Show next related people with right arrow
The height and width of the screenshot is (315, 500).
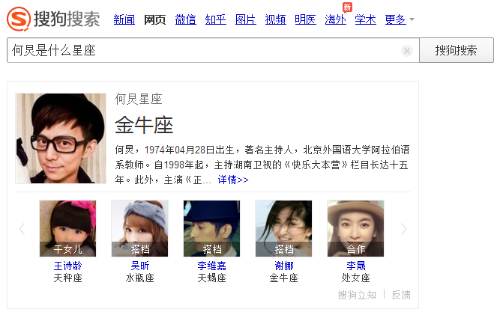[404, 229]
